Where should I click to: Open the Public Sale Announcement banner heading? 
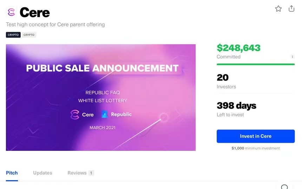pyautogui.click(x=102, y=68)
